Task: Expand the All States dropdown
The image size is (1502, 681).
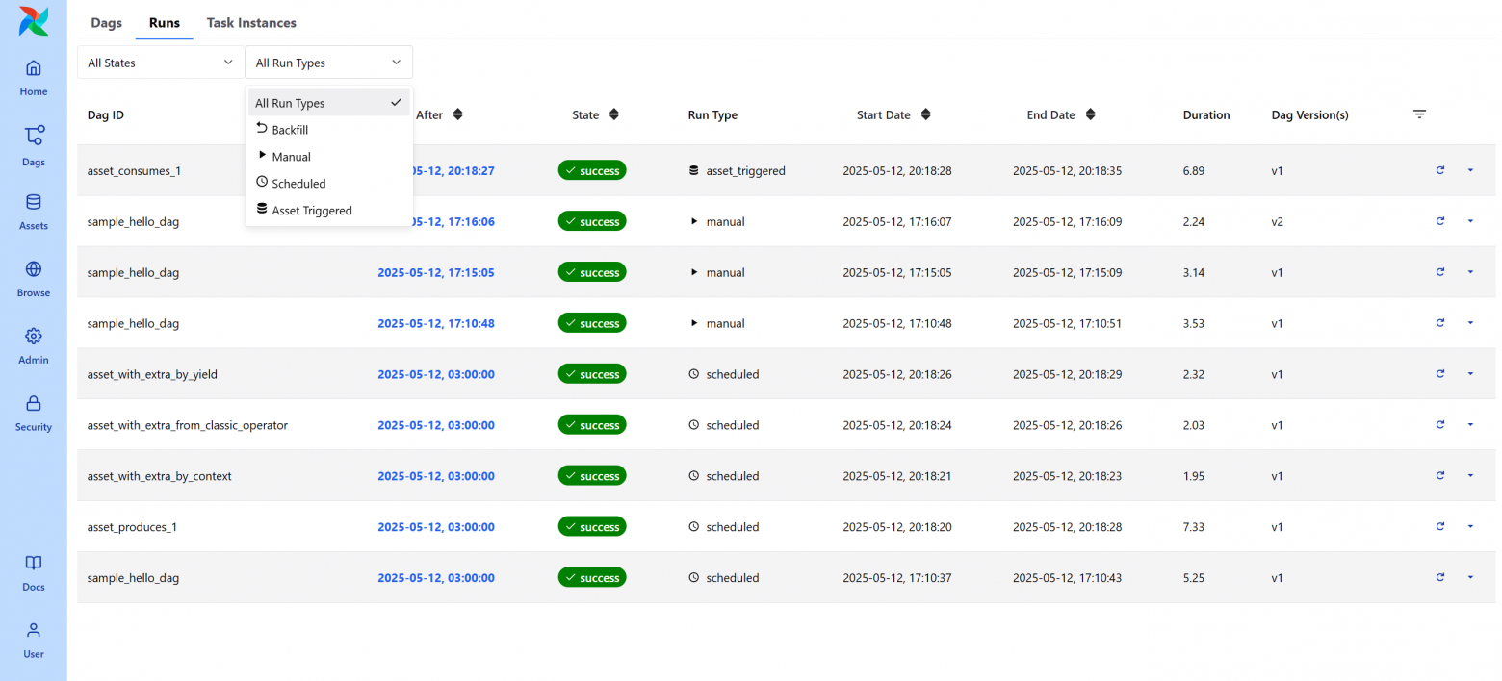Action: coord(160,63)
